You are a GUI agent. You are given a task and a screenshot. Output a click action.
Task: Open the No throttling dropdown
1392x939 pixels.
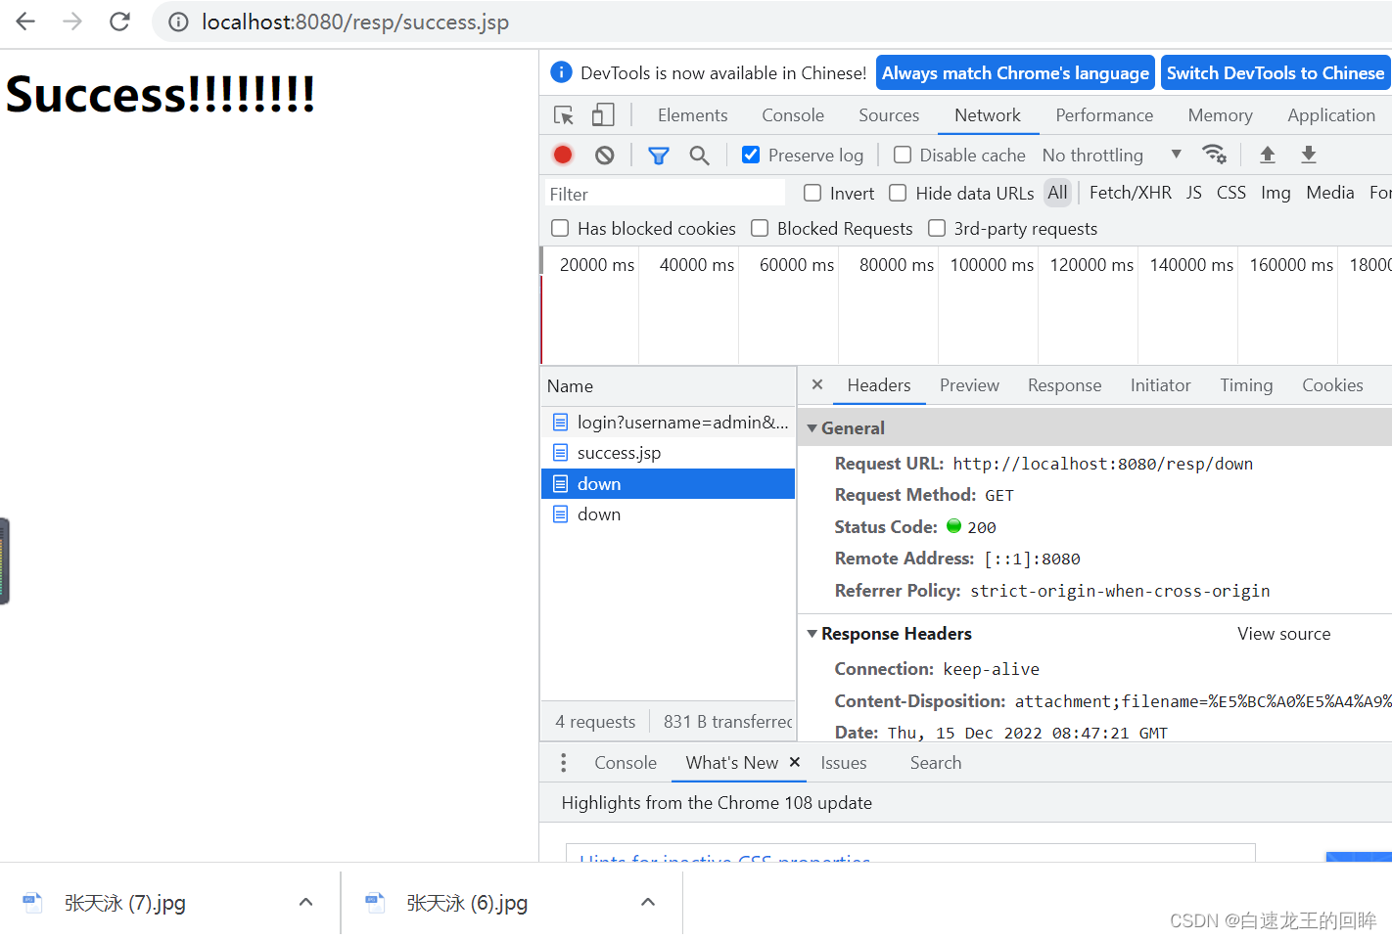pos(1112,155)
